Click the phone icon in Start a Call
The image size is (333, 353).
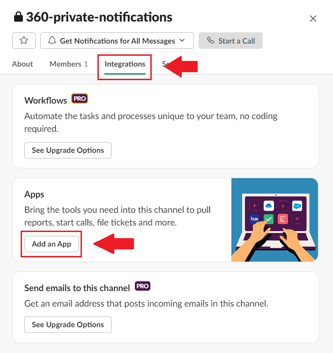tap(210, 40)
